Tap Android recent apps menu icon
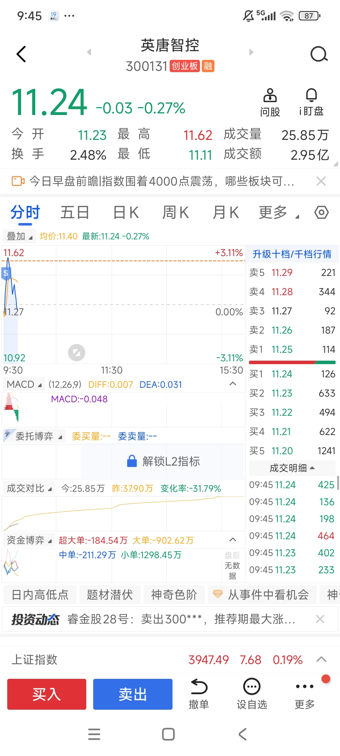Screen dimensions: 340x756 click(94, 734)
